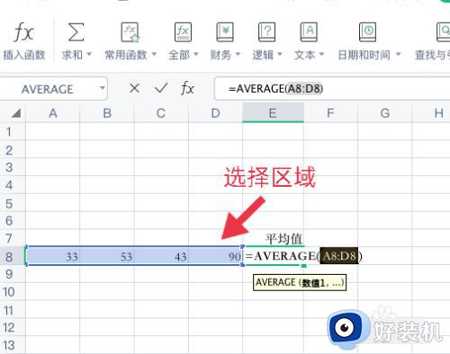Viewport: 450px width, 354px height.
Task: Click cell C8 containing 43
Action: [x=161, y=256]
